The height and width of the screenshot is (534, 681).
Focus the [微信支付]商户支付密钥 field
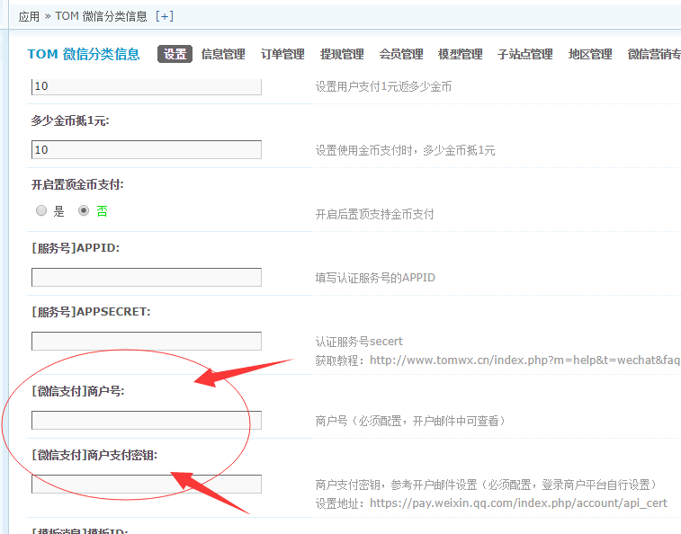click(147, 484)
